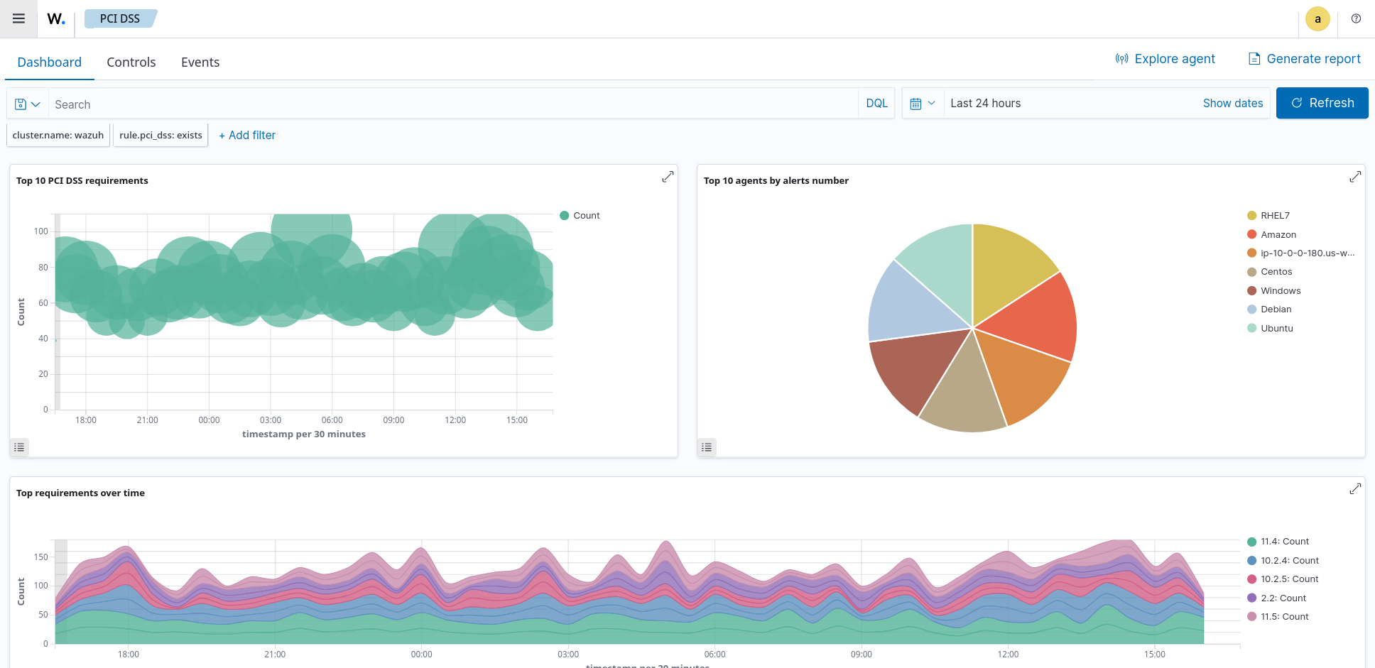Open the user avatar menu
The image size is (1375, 668).
1317,19
